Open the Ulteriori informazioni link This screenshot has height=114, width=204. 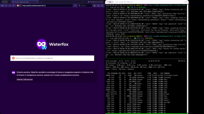click(25, 79)
